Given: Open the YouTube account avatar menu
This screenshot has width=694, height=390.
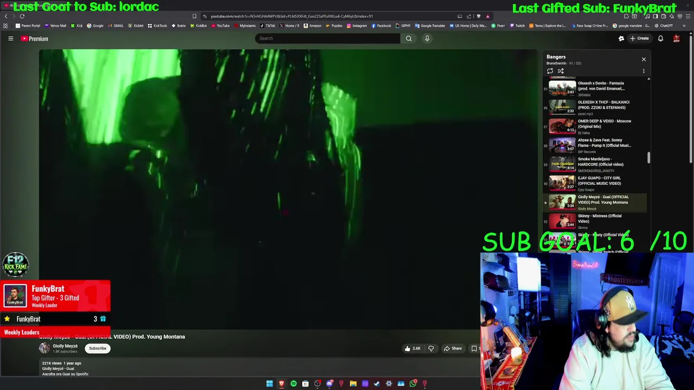Looking at the screenshot, I should coord(677,38).
